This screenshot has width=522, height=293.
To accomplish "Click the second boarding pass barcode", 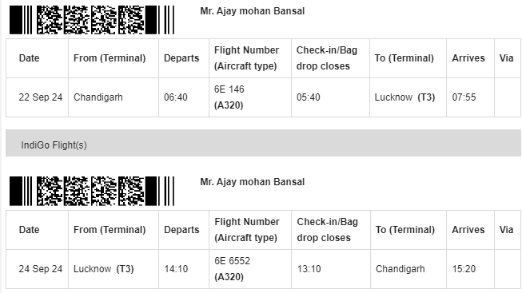I will tap(92, 191).
